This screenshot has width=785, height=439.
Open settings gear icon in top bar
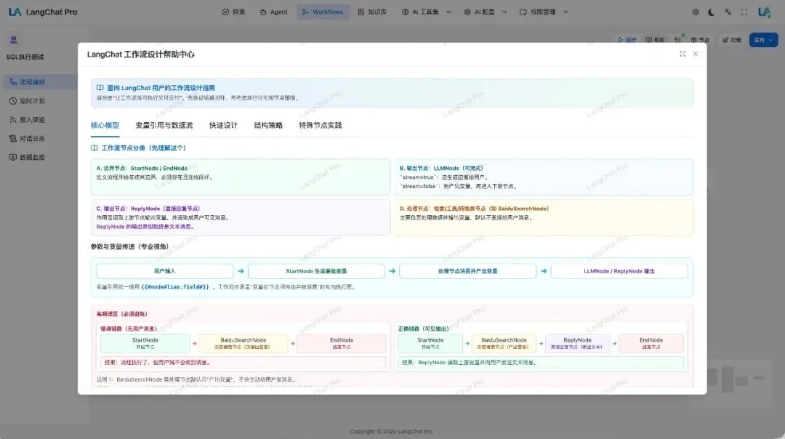pos(696,12)
